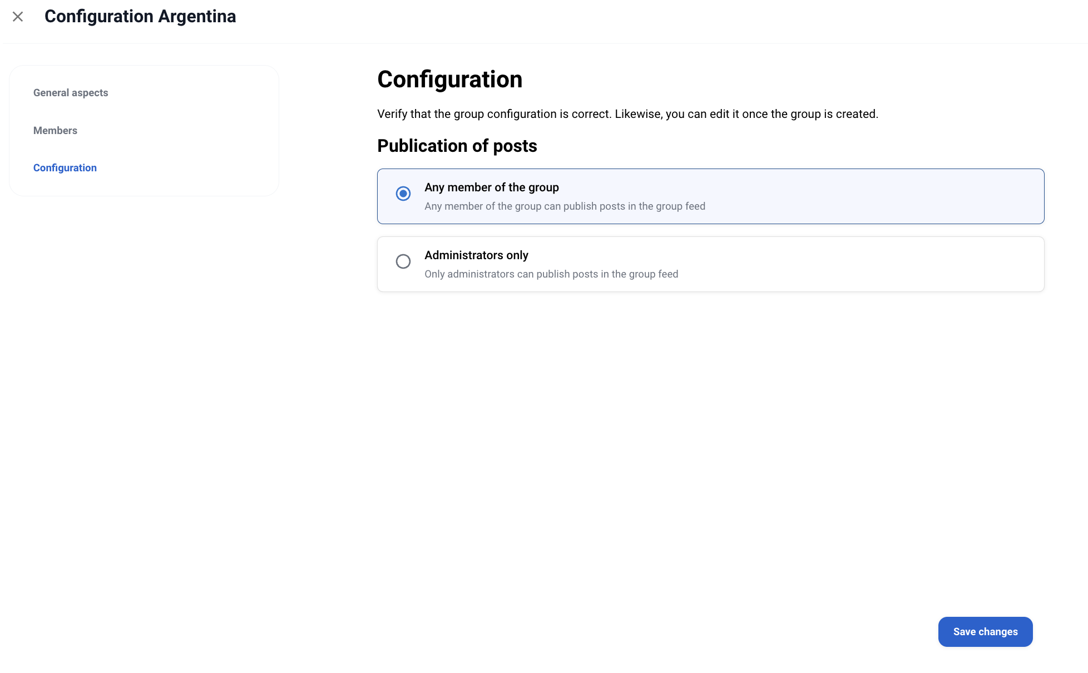Click the 'Publication of posts' subheading
The width and height of the screenshot is (1088, 673).
(457, 146)
